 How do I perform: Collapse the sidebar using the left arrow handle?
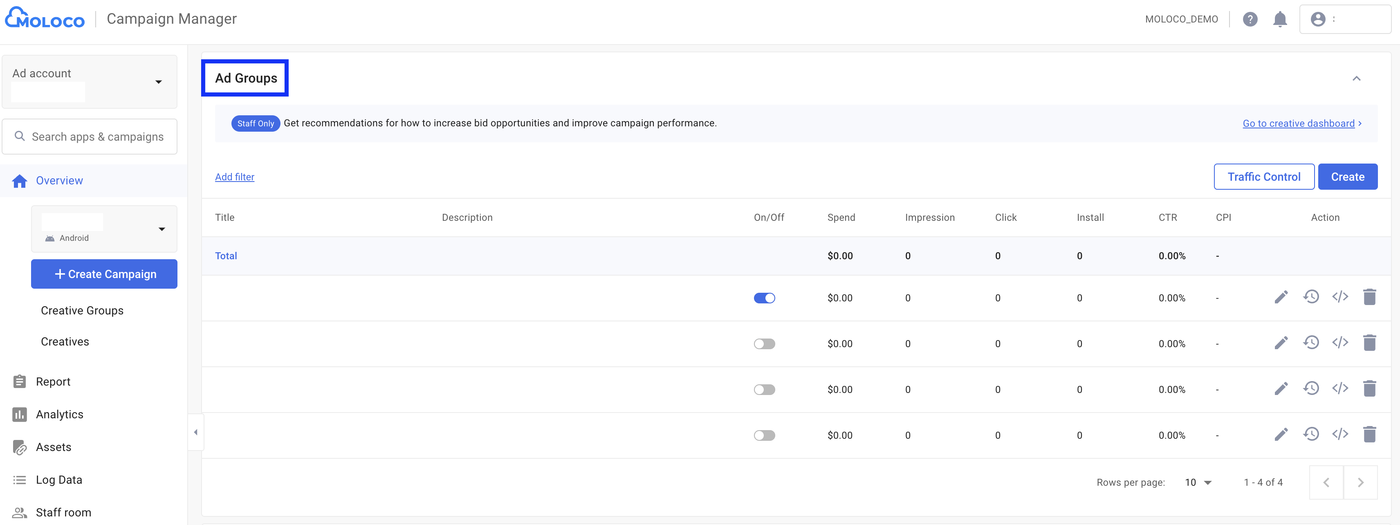click(x=196, y=433)
